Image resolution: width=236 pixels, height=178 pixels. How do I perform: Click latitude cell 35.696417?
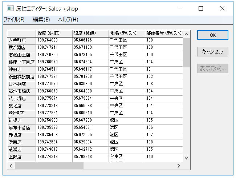(x=90, y=70)
